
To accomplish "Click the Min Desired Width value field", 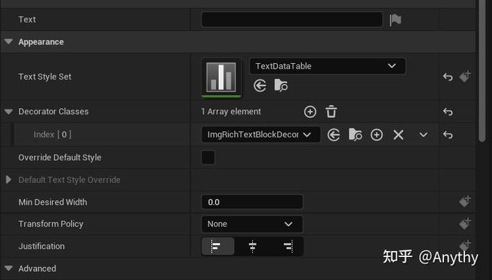I will [x=252, y=202].
